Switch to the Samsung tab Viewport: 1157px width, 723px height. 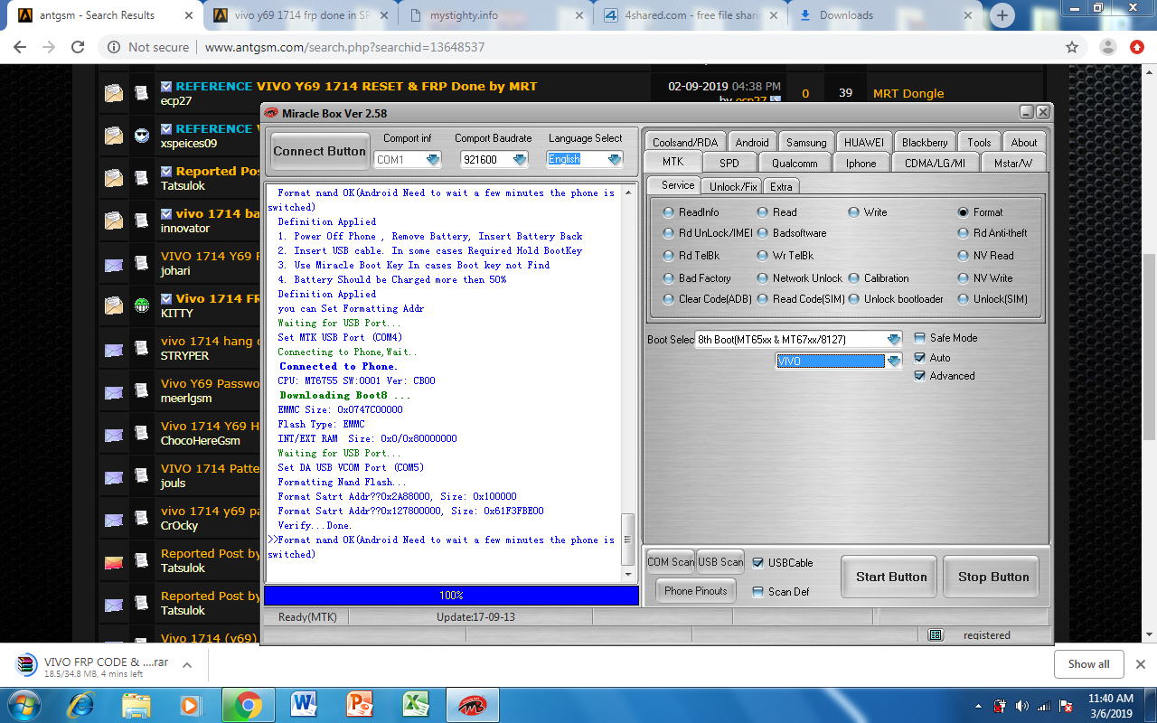pyautogui.click(x=806, y=143)
